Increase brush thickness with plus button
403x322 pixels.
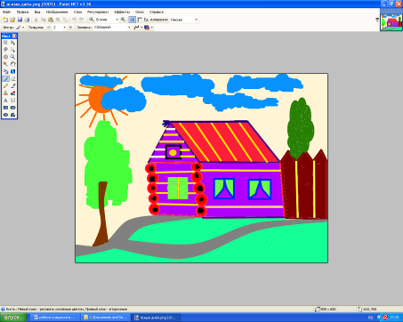tap(70, 28)
